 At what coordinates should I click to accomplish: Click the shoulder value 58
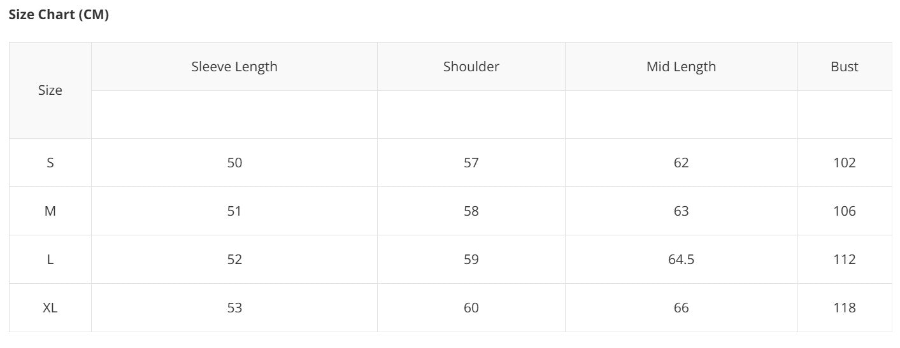471,211
